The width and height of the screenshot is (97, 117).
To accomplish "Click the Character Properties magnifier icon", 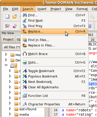I will pos(25,104).
